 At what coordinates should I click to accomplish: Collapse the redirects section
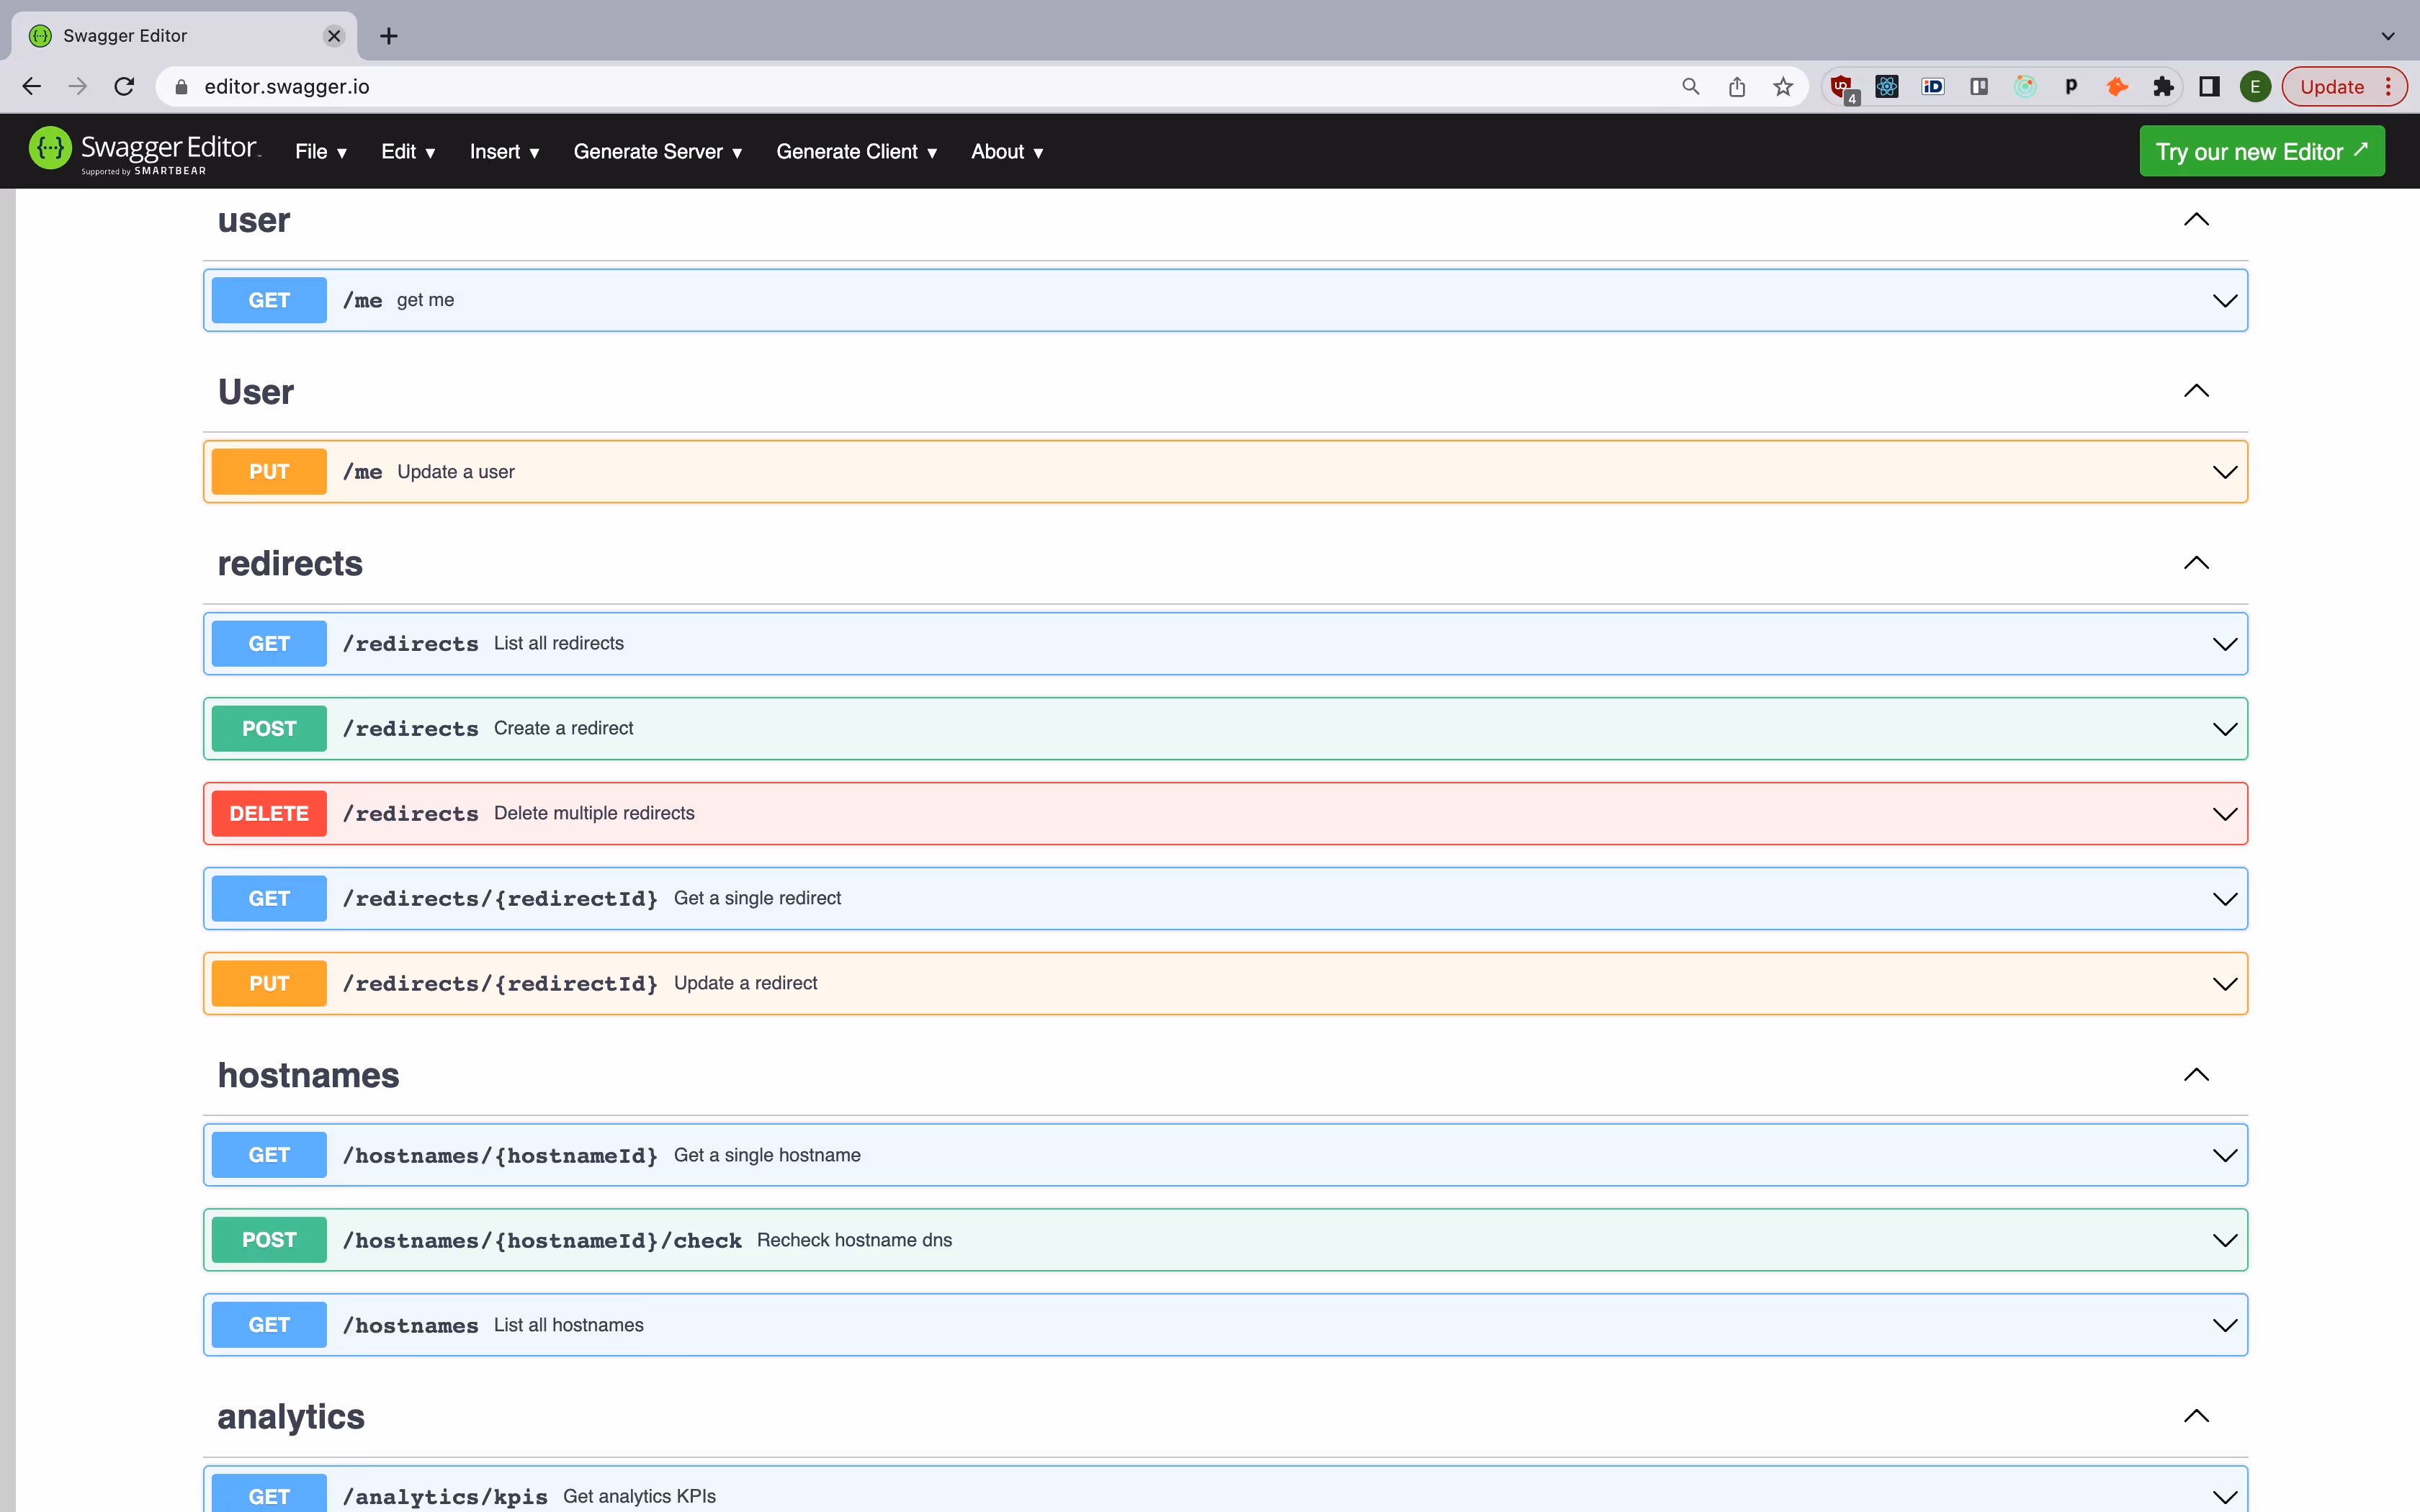pos(2196,563)
